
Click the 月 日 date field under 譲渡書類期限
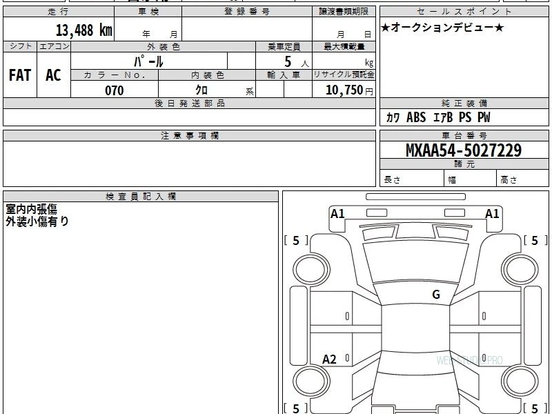344,29
